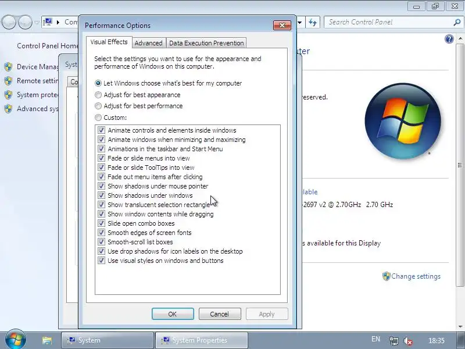Image resolution: width=465 pixels, height=349 pixels.
Task: Select Adjust for best appearance
Action: pyautogui.click(x=98, y=95)
